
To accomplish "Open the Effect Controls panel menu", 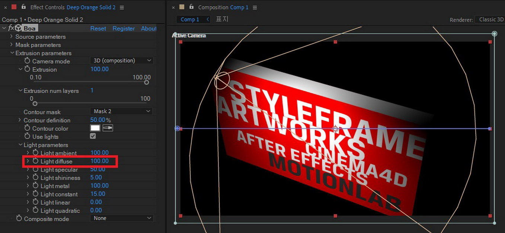I will click(122, 7).
